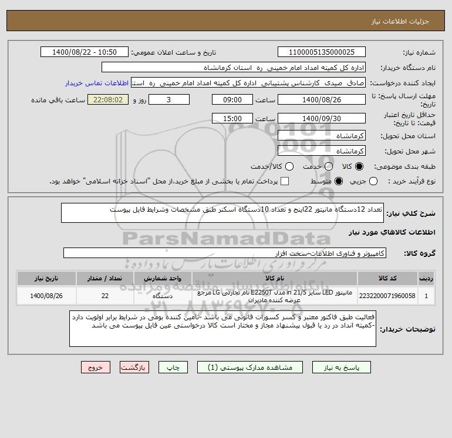Click the گروه کالا field کامپیوتر و فناوری اطلاعات
The image size is (452, 438).
click(225, 253)
